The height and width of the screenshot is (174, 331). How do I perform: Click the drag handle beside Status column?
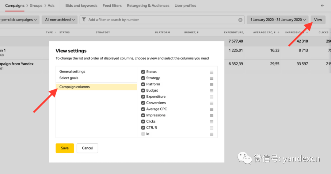pyautogui.click(x=211, y=72)
